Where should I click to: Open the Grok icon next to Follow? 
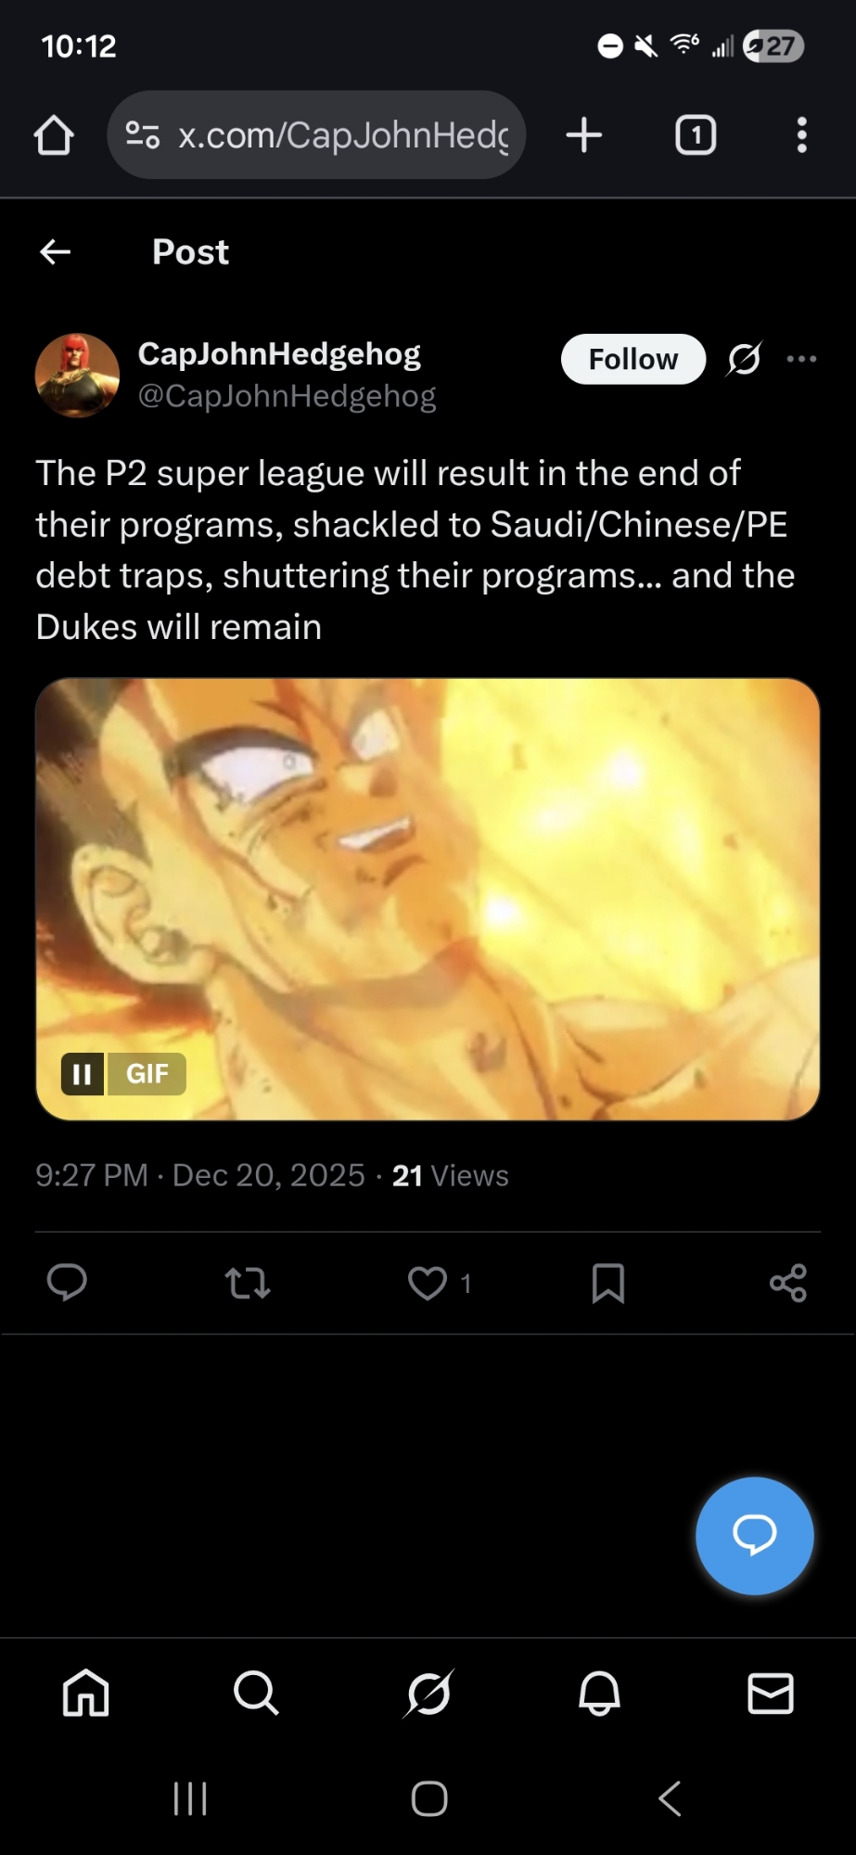pyautogui.click(x=744, y=359)
